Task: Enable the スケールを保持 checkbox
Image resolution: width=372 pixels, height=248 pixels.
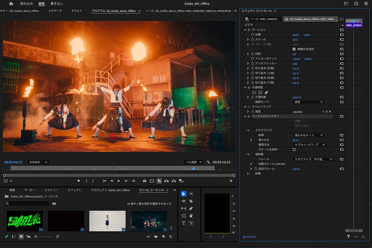Action: click(x=294, y=149)
